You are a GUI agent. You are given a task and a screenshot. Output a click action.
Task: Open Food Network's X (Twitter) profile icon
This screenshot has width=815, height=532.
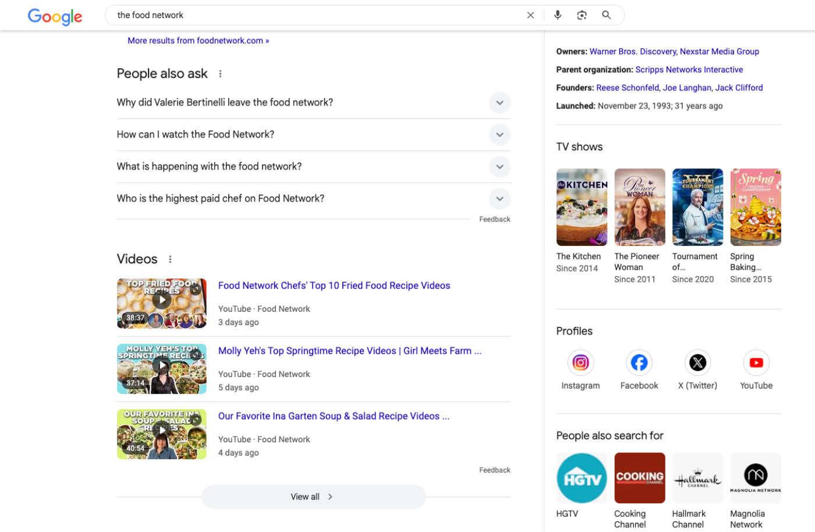coord(697,362)
